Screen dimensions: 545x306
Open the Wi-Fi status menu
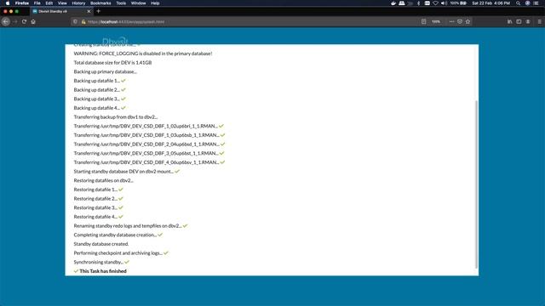pyautogui.click(x=435, y=3)
